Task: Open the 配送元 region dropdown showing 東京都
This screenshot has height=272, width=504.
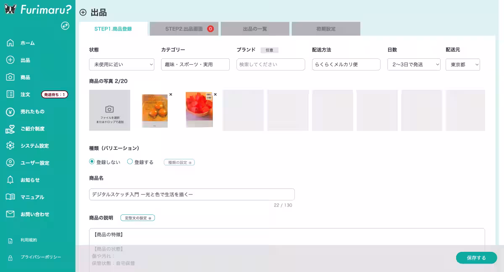Action: pos(462,64)
